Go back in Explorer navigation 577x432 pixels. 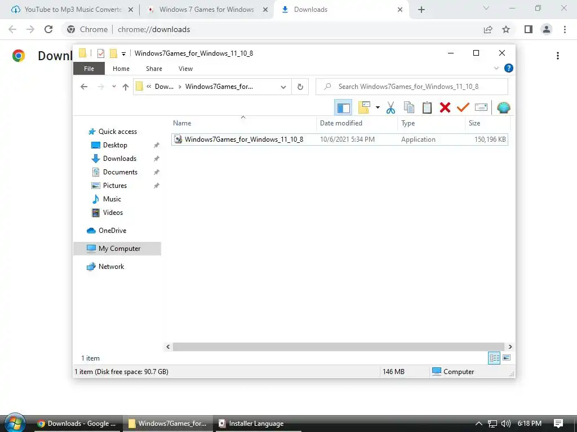click(x=84, y=87)
